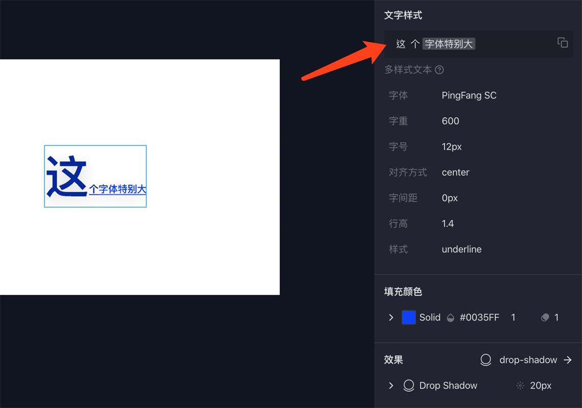
Task: Click the alignment value center
Action: (456, 172)
